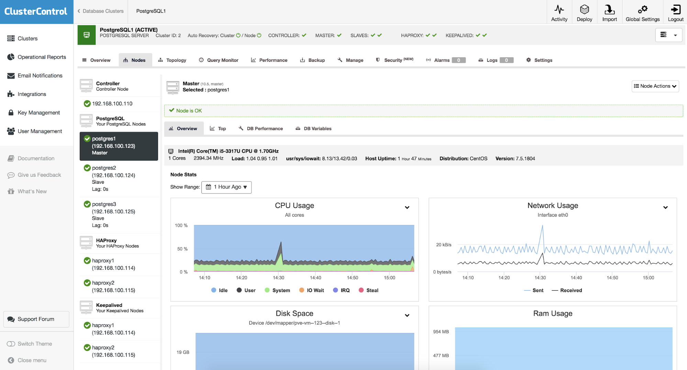Open Global Settings gears icon

coord(642,9)
